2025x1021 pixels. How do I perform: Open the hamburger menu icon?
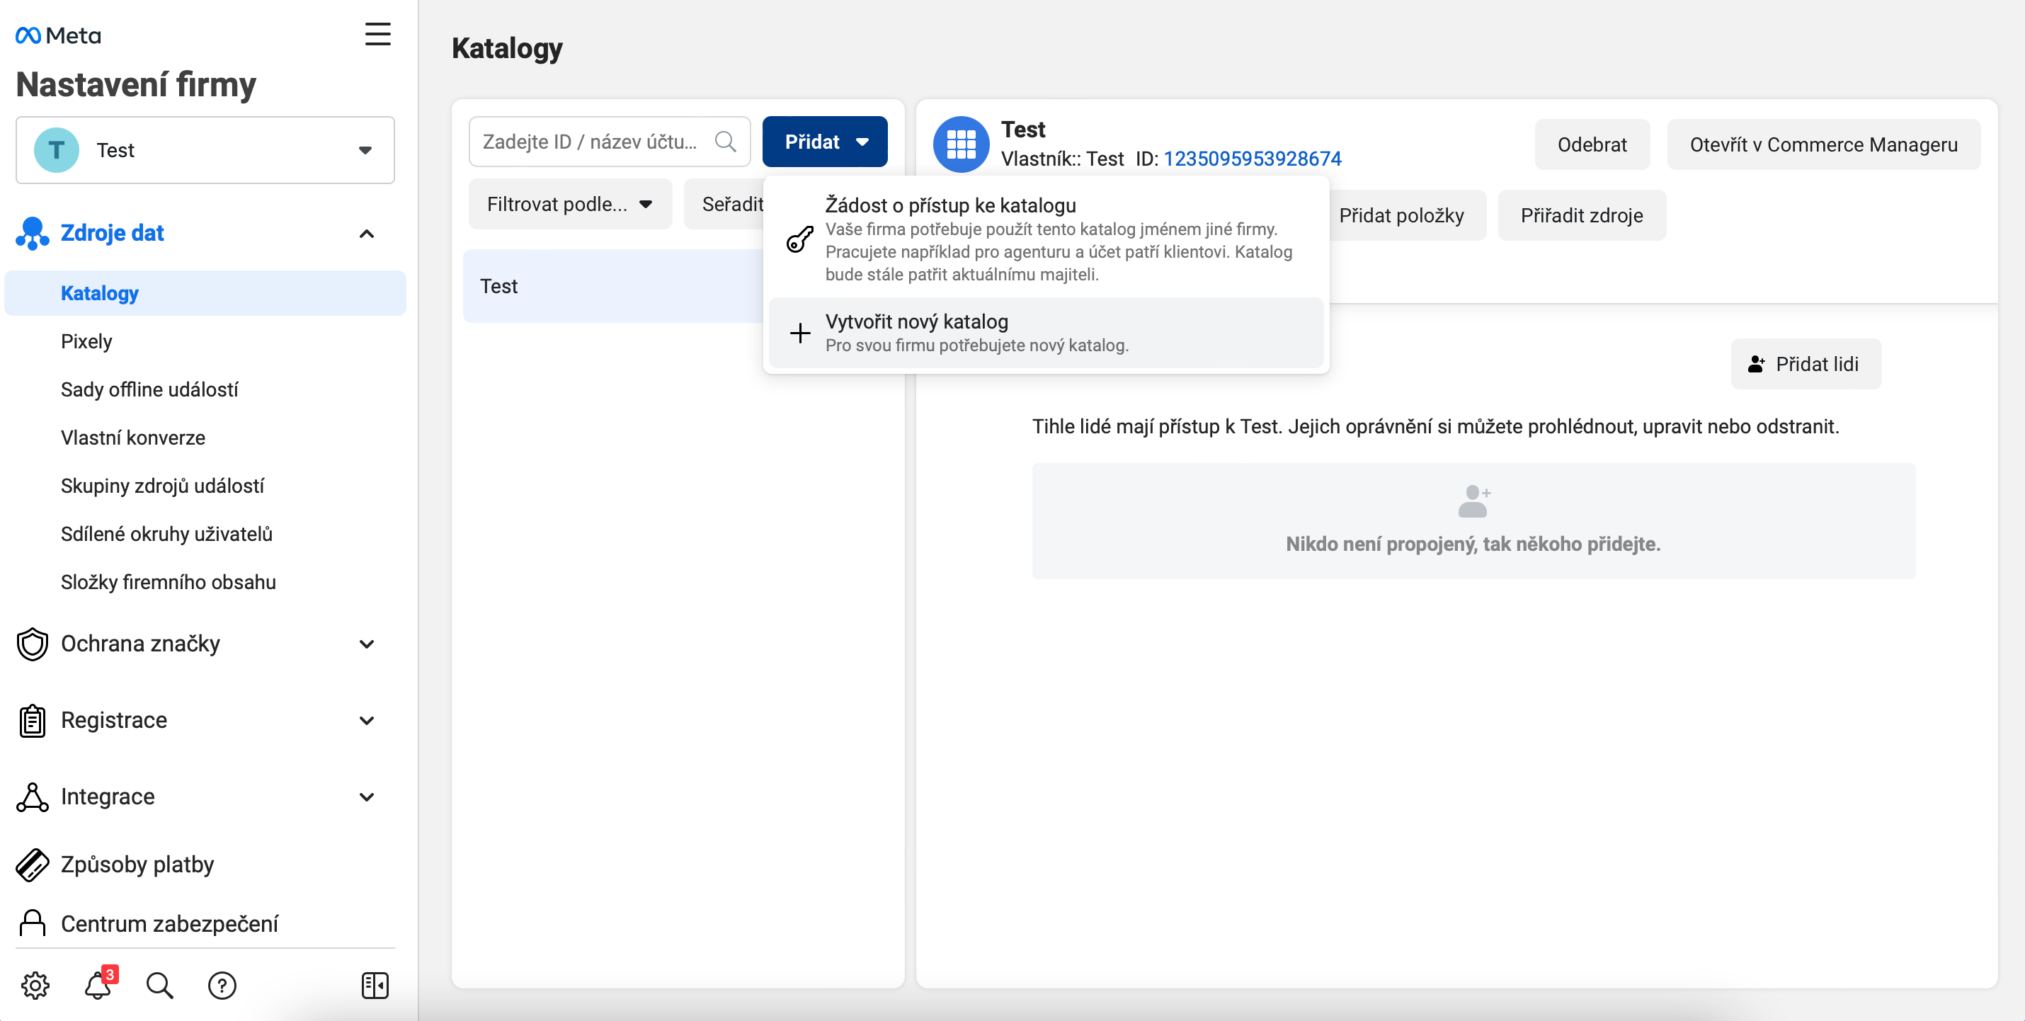(377, 35)
